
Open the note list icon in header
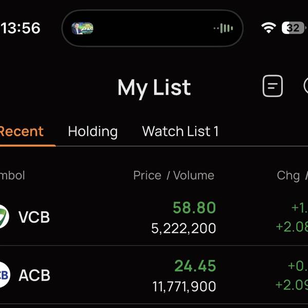click(x=273, y=86)
